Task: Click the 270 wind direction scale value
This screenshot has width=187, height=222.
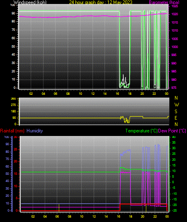Action: click(x=13, y=105)
